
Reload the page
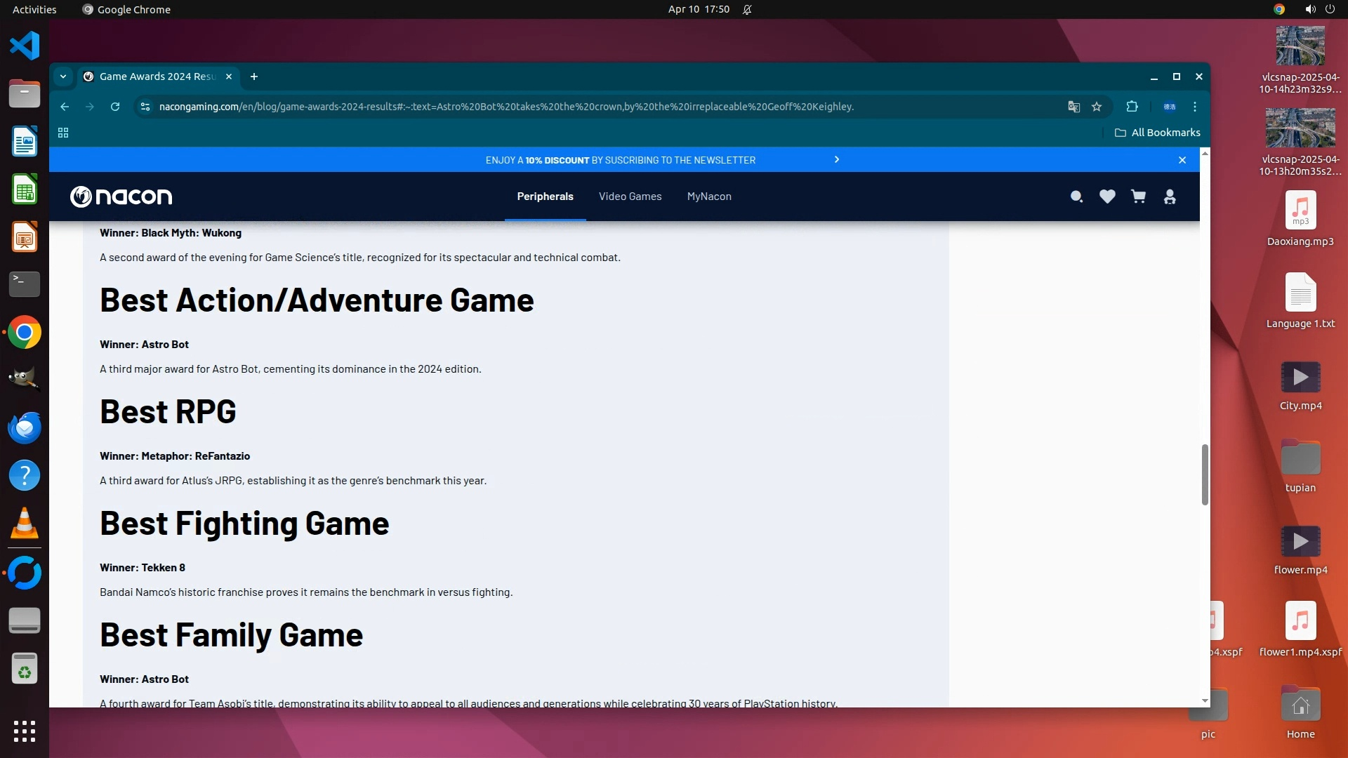pyautogui.click(x=115, y=107)
